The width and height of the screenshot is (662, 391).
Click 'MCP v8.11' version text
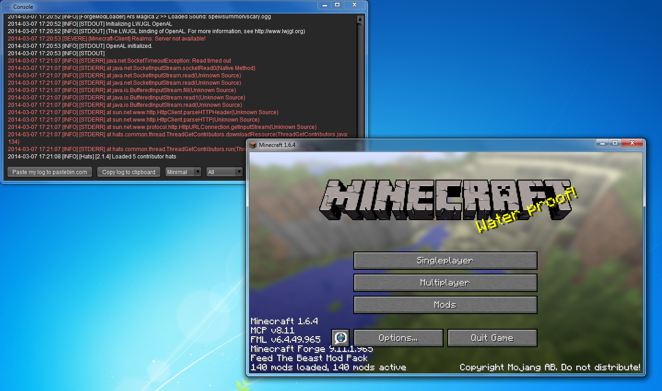[x=273, y=331]
